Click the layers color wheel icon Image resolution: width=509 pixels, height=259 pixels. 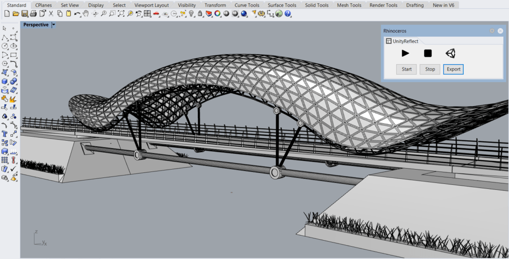[x=218, y=13]
